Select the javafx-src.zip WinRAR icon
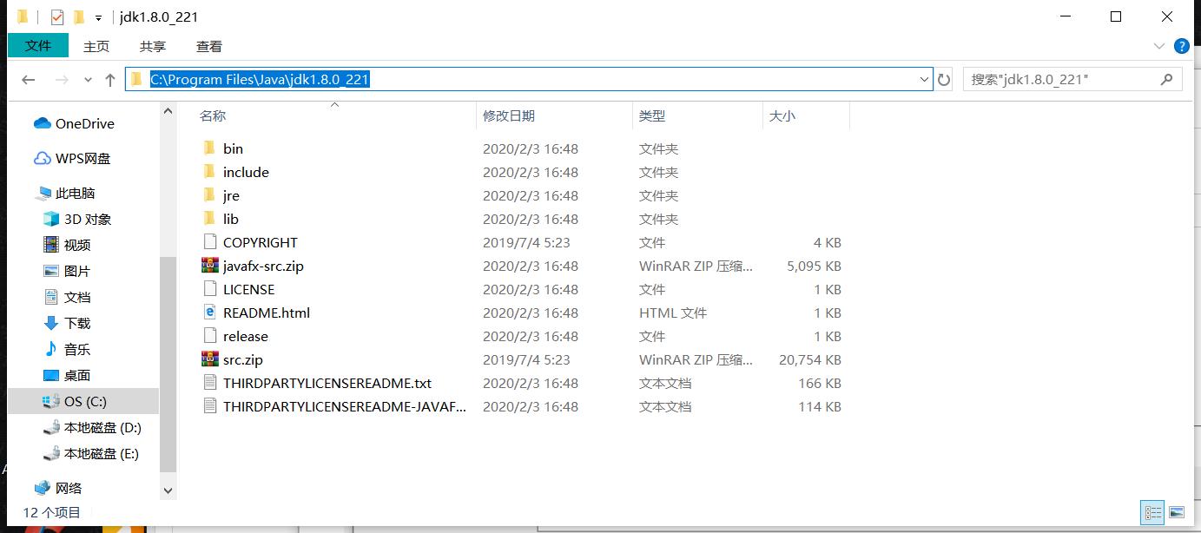Viewport: 1201px width, 533px height. (209, 266)
